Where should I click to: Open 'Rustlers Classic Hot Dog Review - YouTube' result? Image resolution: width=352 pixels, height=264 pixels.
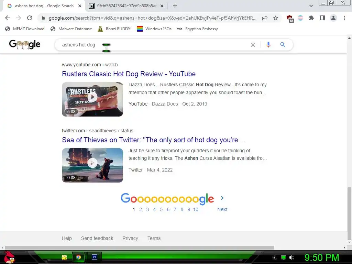[x=129, y=74]
